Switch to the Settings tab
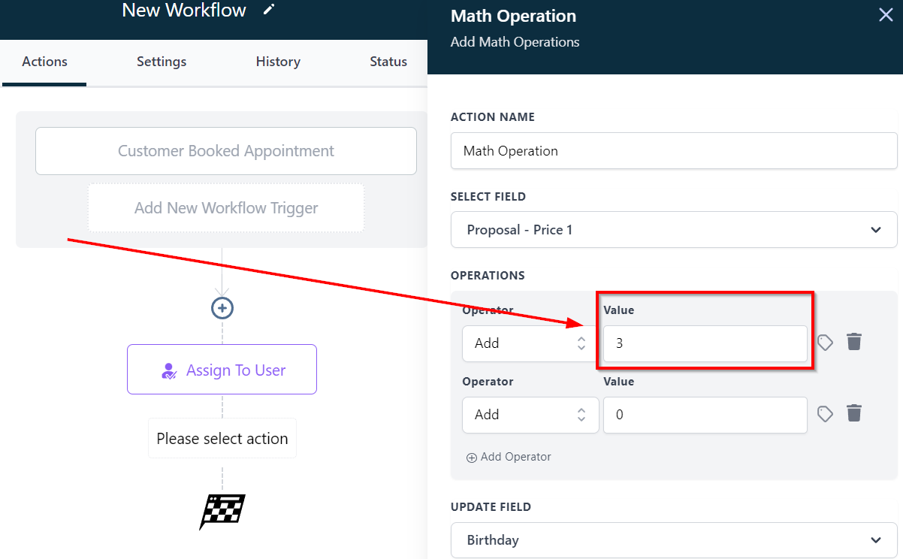The width and height of the screenshot is (903, 559). [162, 62]
